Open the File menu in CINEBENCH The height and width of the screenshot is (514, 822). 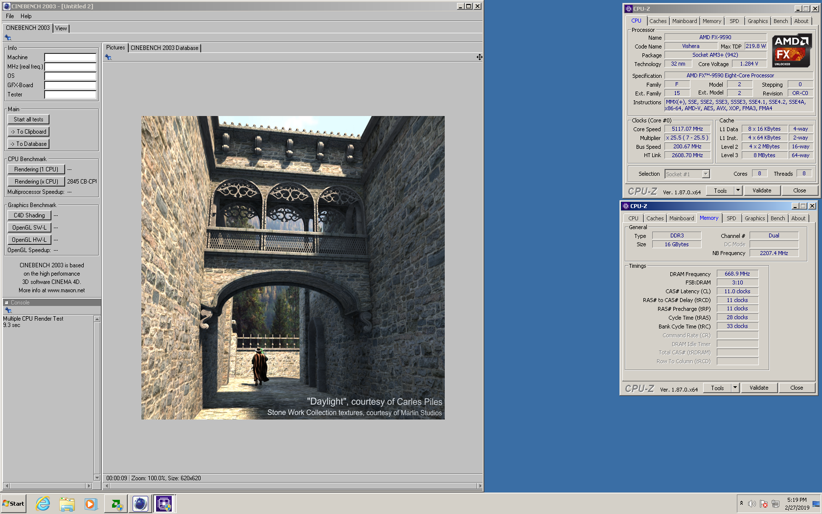click(x=10, y=16)
